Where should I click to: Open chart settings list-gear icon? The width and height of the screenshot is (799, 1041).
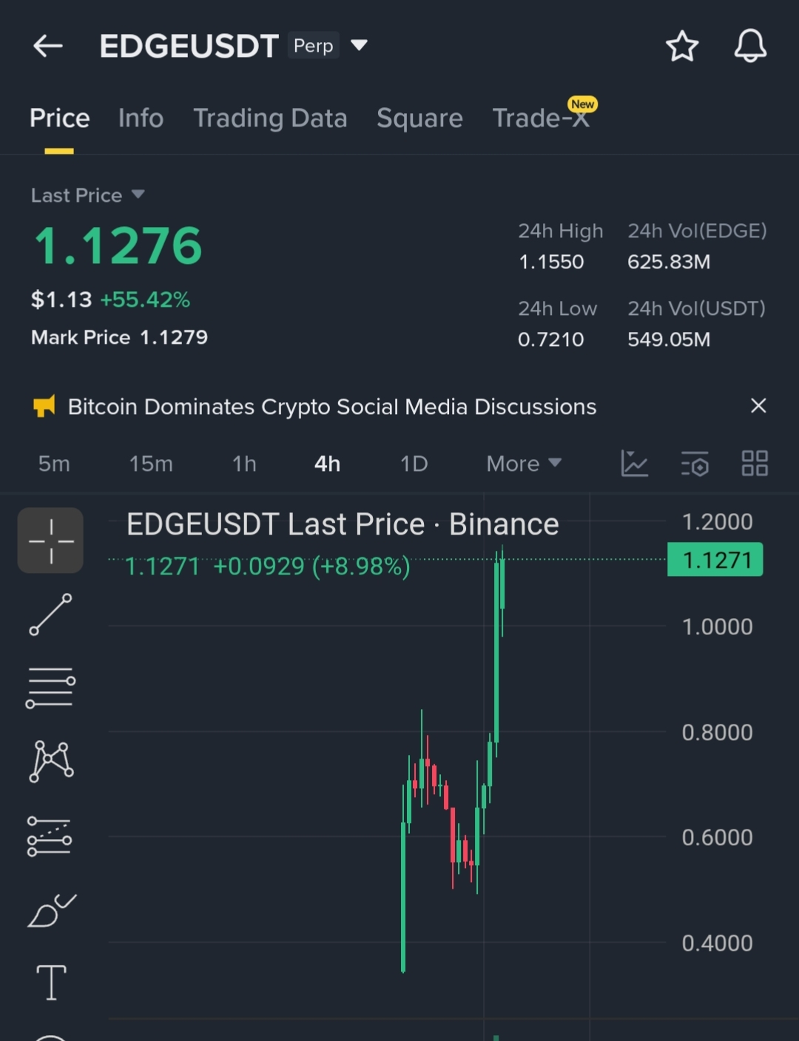[x=695, y=464]
